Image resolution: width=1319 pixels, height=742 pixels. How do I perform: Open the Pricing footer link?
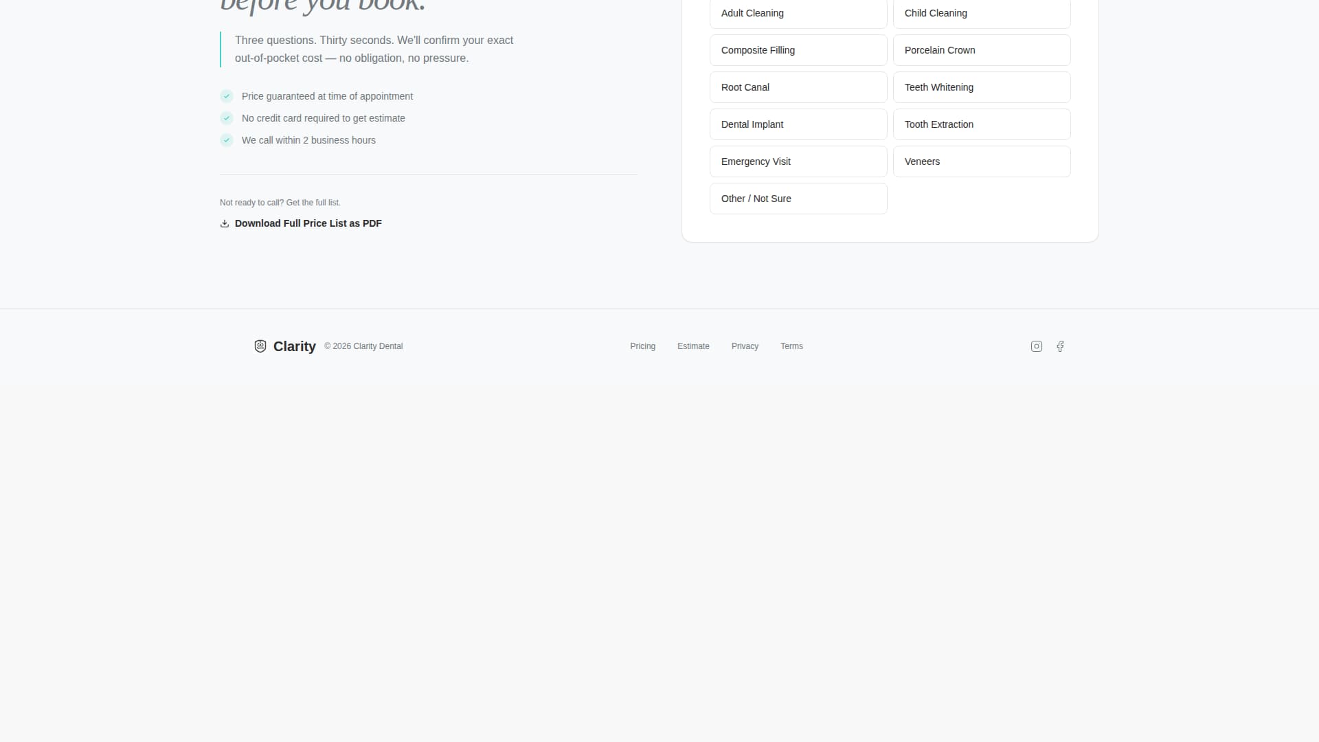pyautogui.click(x=643, y=346)
